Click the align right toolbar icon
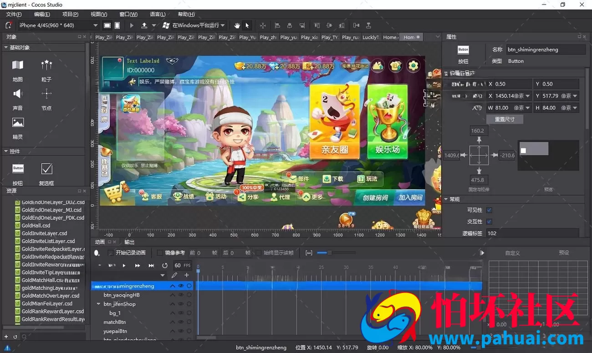This screenshot has width=592, height=353. [302, 25]
